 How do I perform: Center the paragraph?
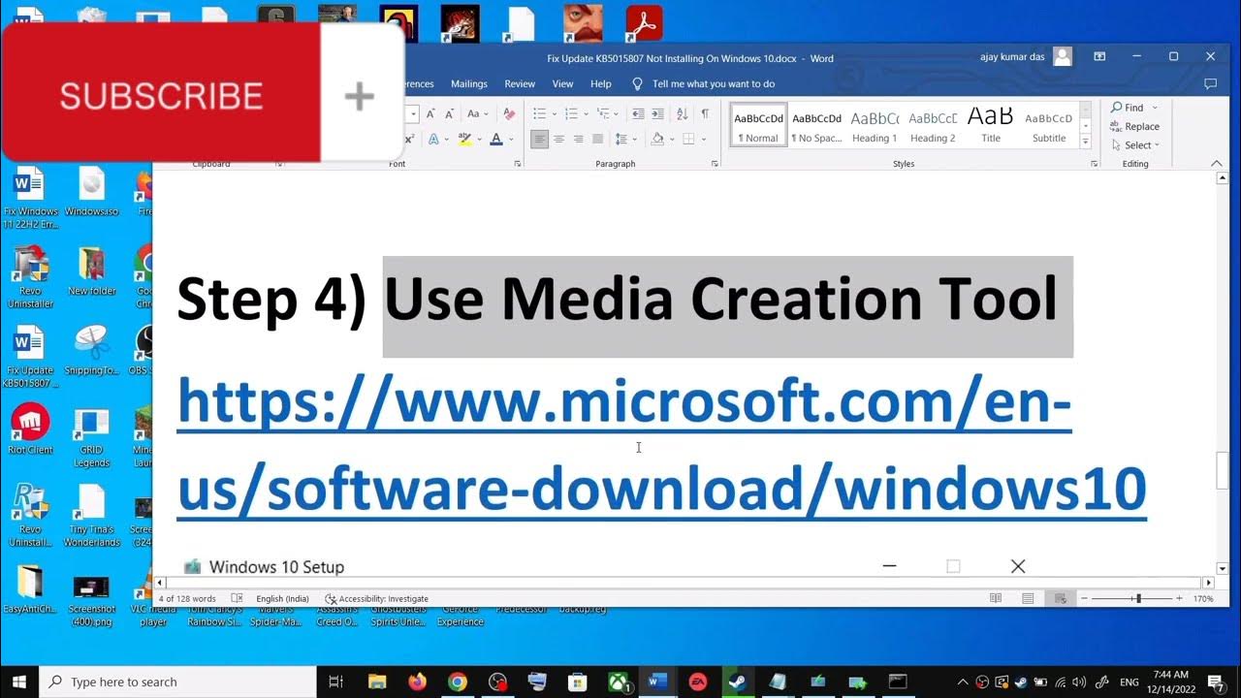click(558, 140)
